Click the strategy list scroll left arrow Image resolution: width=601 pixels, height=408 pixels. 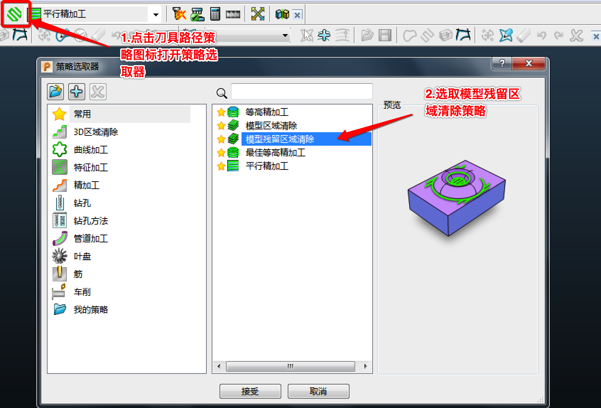(x=218, y=366)
